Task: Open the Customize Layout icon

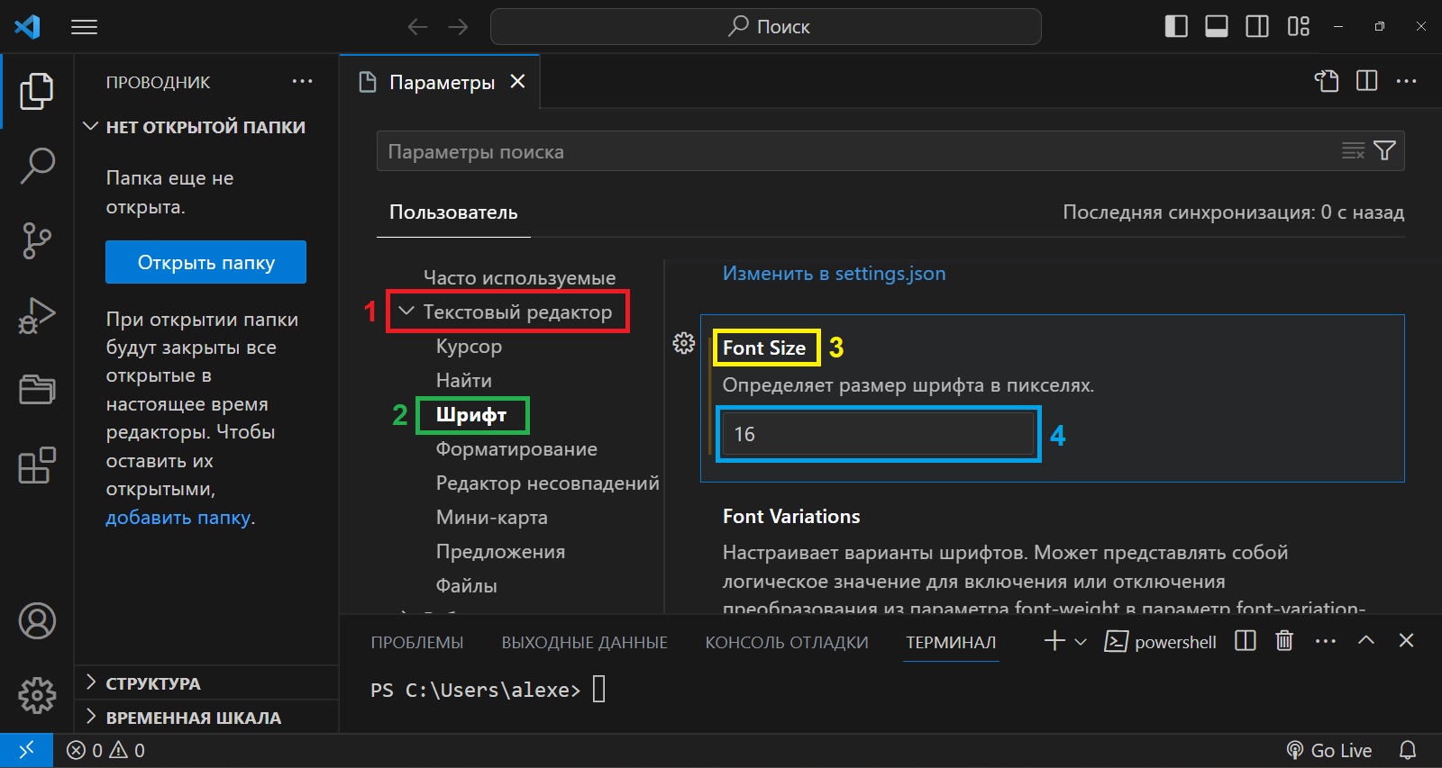Action: click(x=1299, y=26)
